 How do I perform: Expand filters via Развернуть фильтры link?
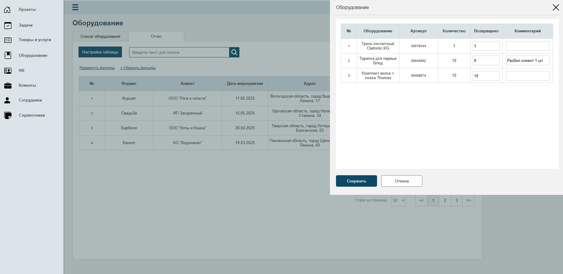click(97, 68)
